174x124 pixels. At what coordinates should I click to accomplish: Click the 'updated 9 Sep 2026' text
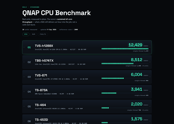(48, 29)
